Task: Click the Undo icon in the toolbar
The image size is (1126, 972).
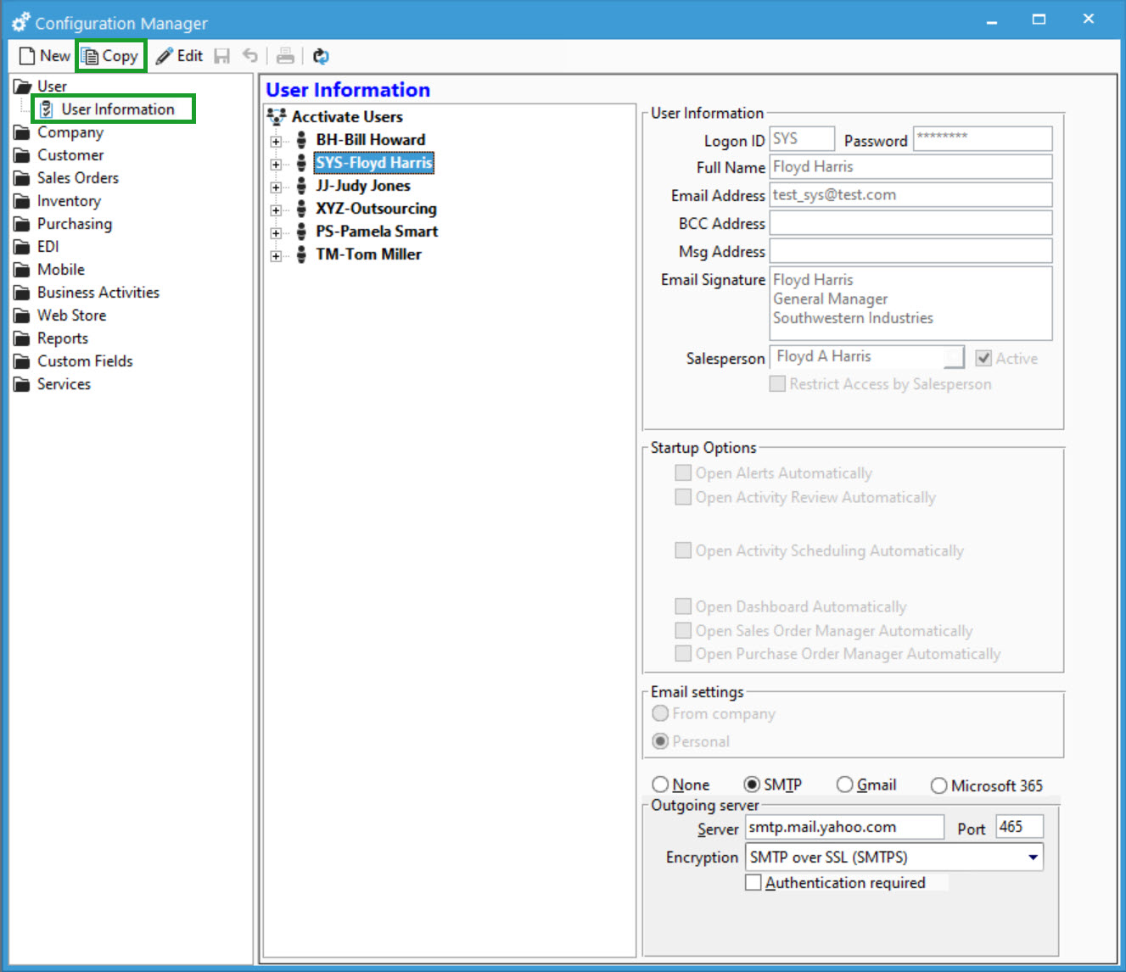Action: coord(249,55)
